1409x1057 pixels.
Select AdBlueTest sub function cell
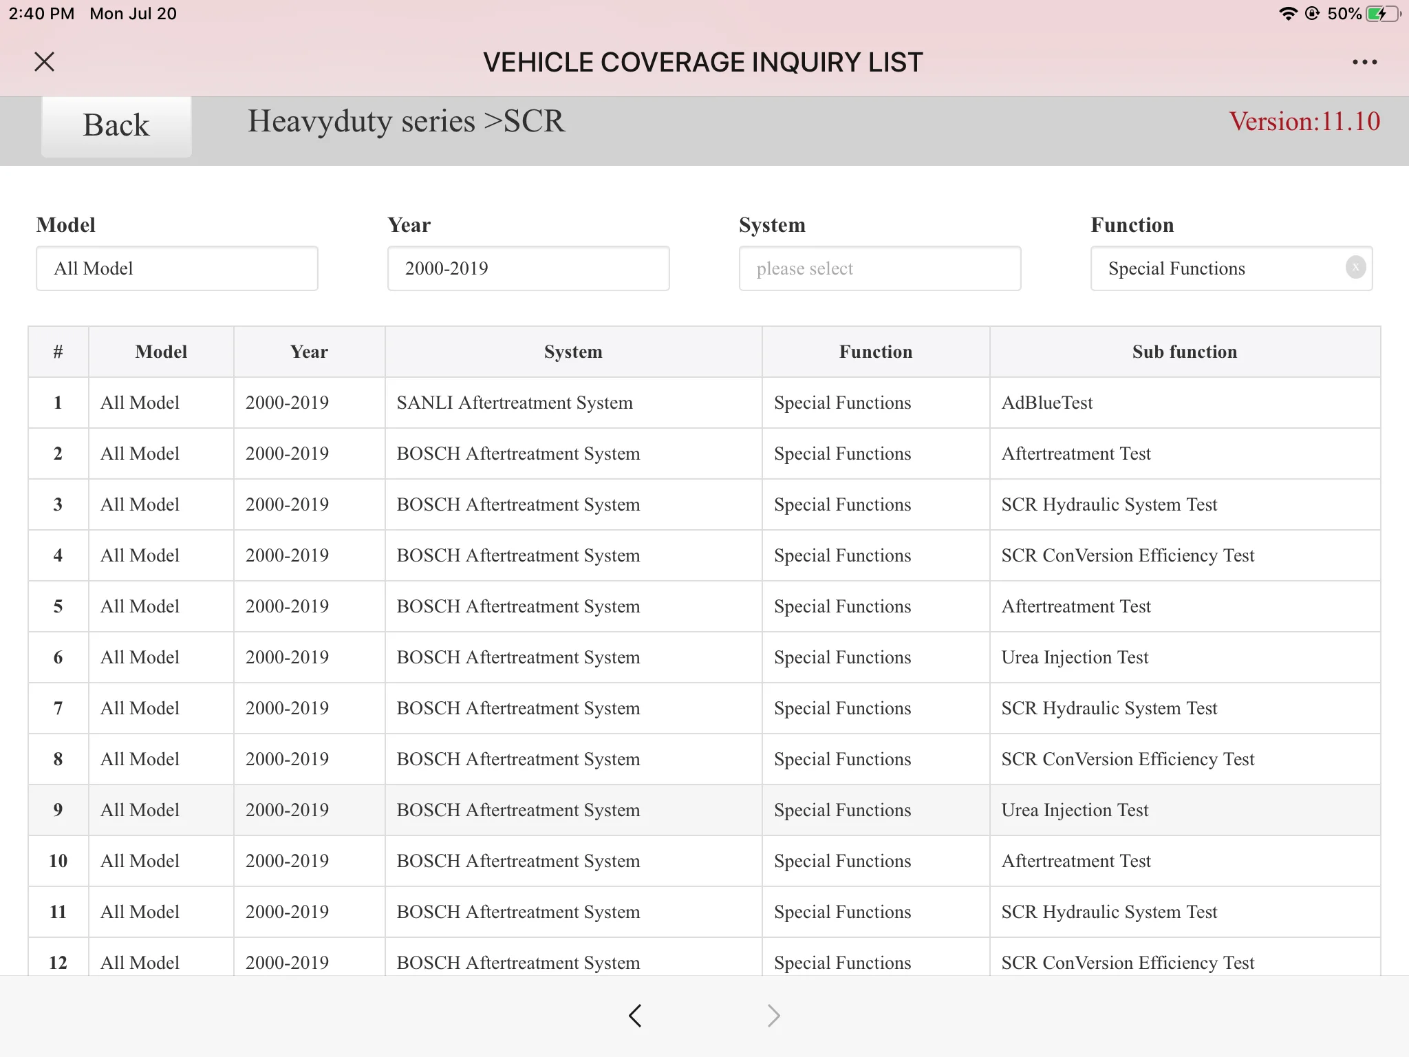point(1046,403)
